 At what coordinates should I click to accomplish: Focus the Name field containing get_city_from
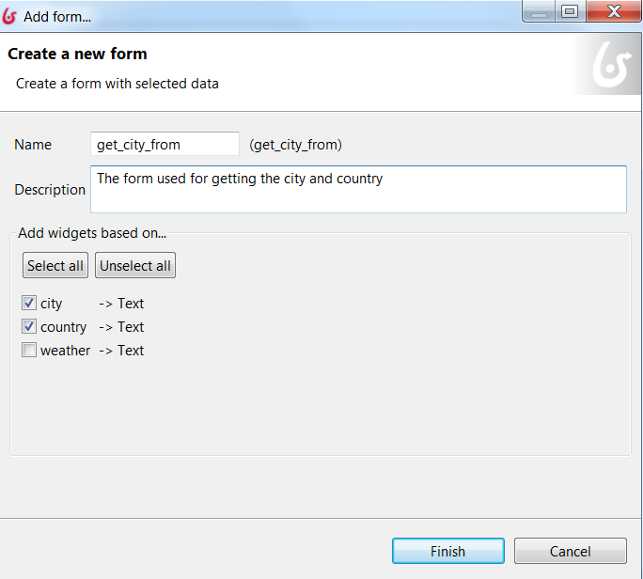[165, 144]
